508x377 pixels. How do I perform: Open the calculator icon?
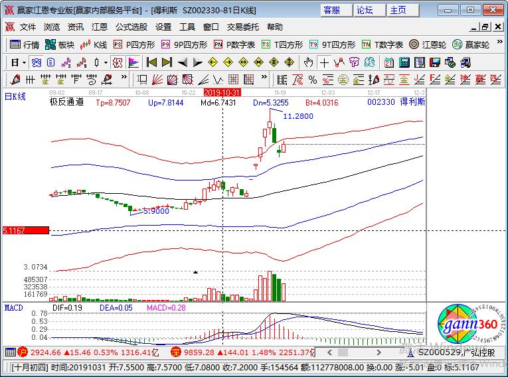tap(404, 62)
